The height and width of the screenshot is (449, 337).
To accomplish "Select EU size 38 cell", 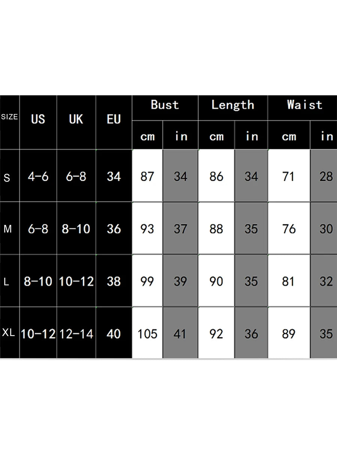I will pos(114,281).
